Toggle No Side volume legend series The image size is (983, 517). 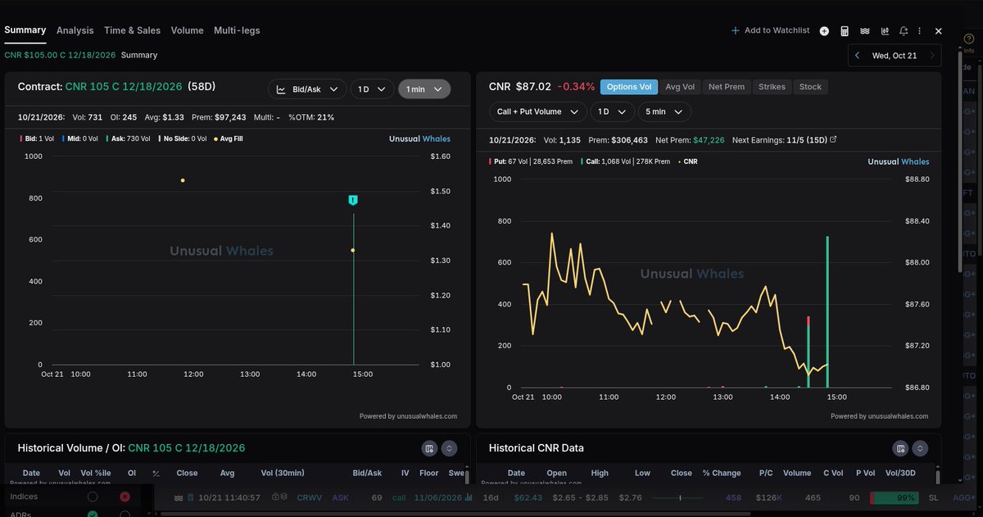click(181, 139)
